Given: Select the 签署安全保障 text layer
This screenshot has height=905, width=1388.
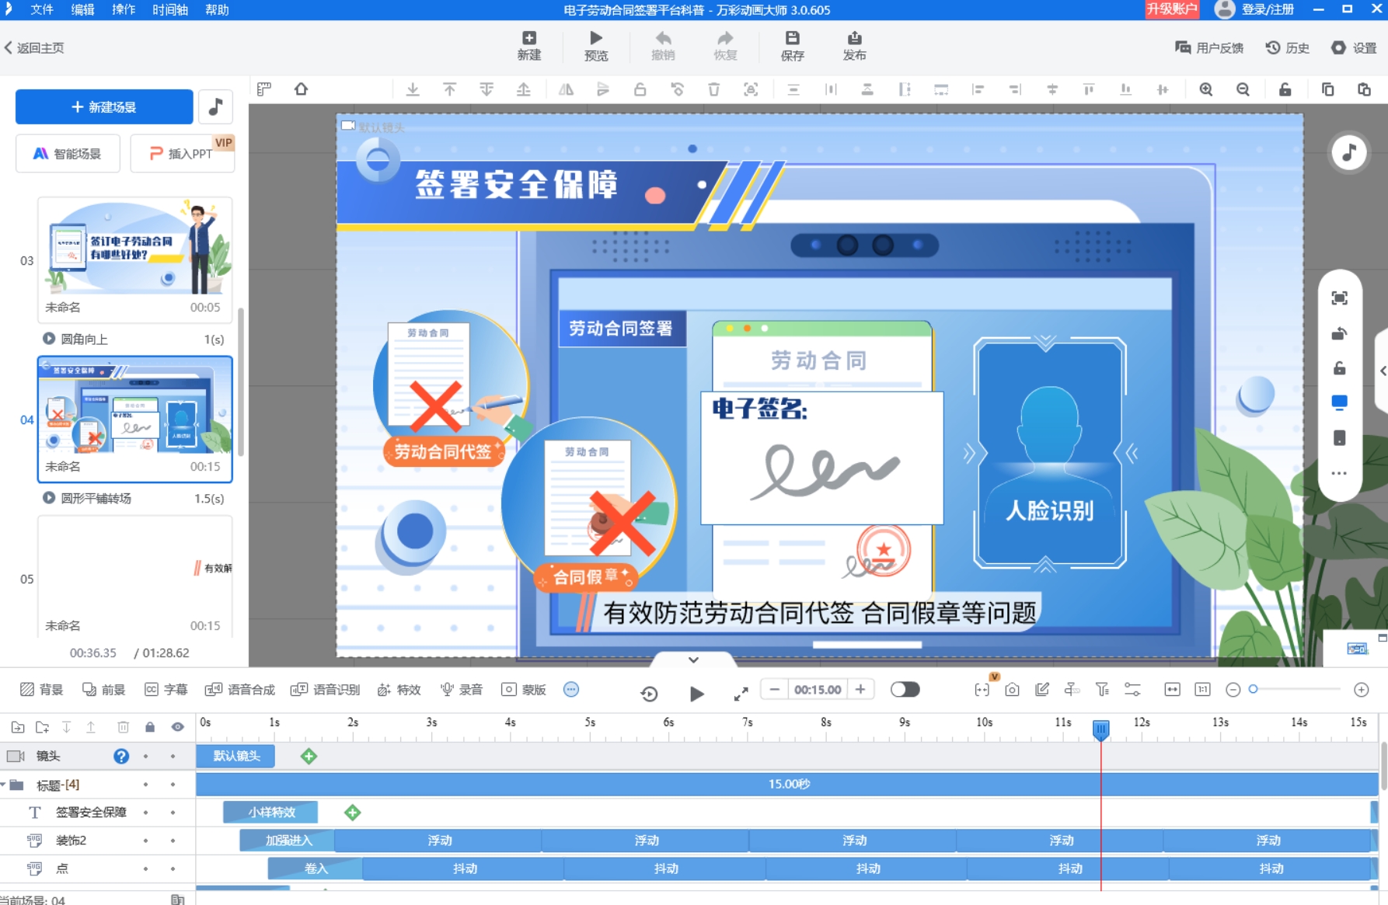Looking at the screenshot, I should (x=91, y=812).
